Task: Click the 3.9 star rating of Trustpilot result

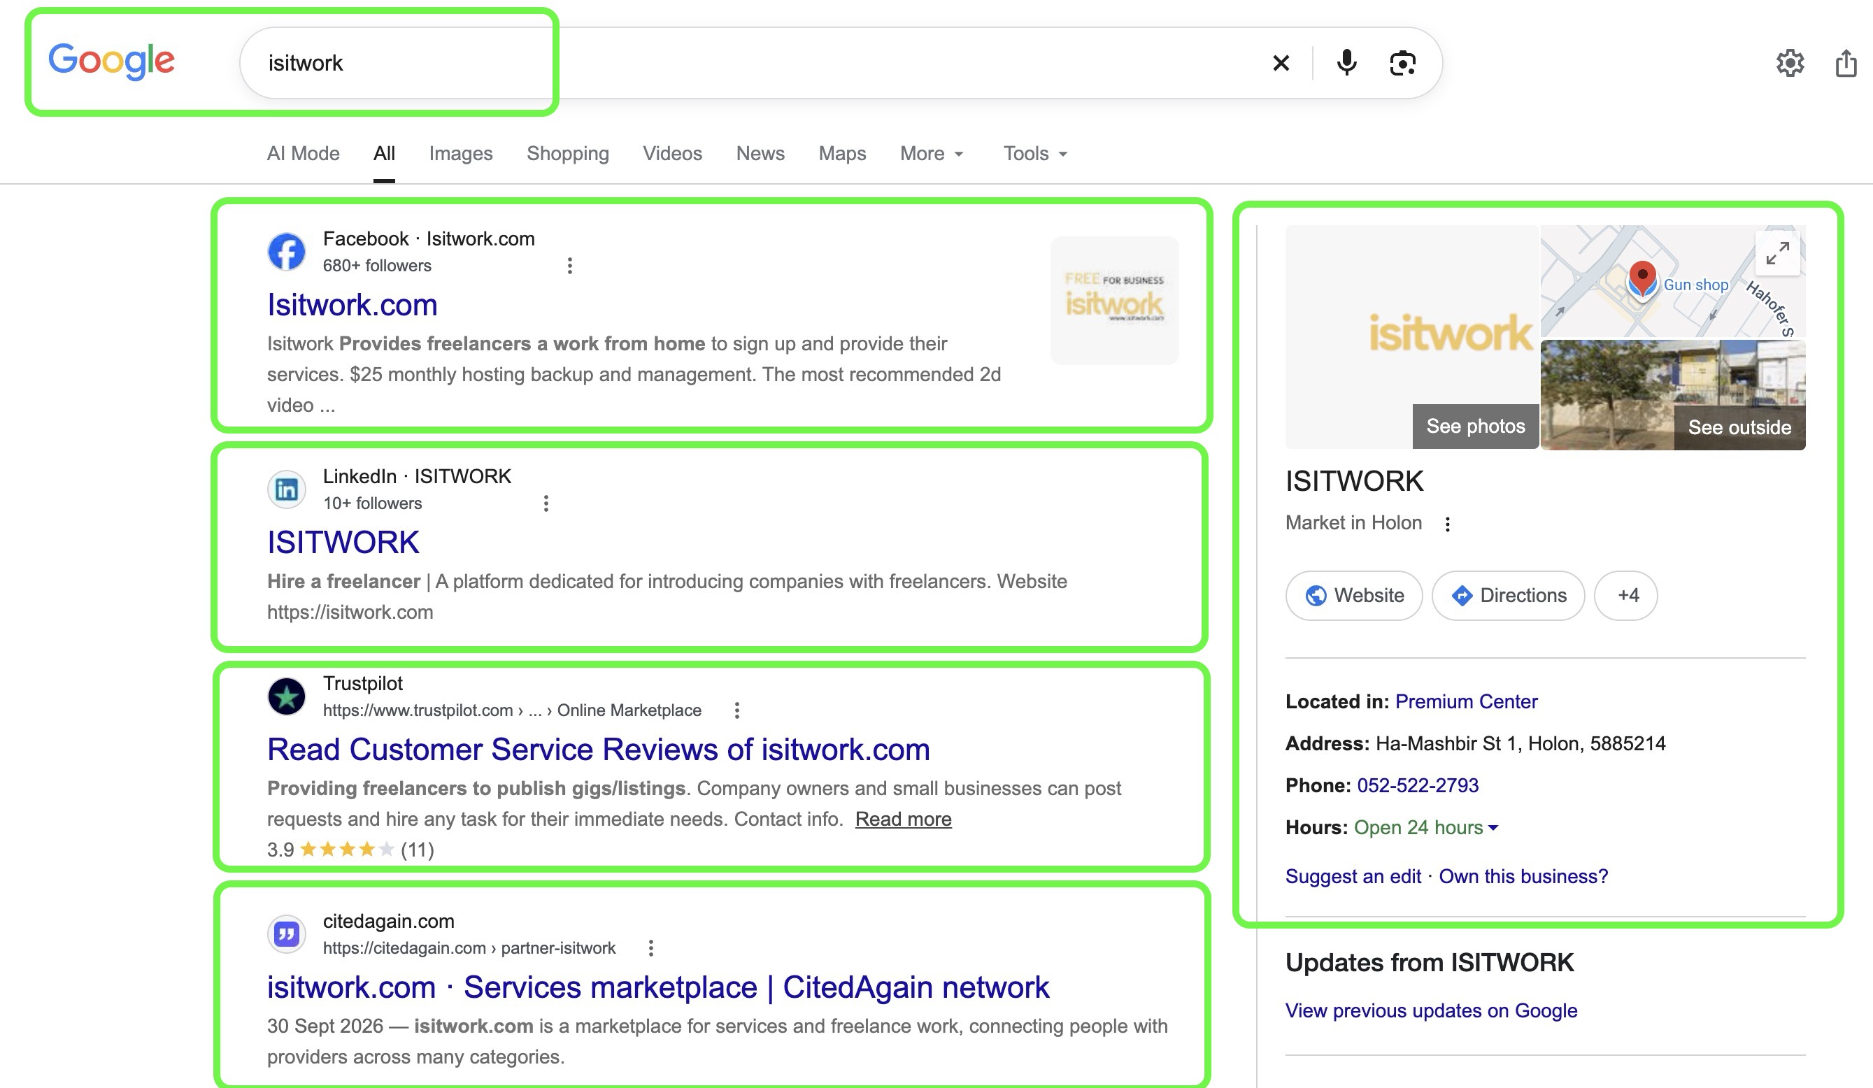Action: 350,850
